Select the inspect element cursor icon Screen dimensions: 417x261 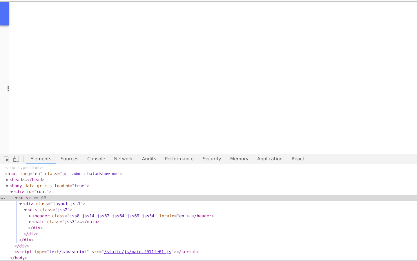pyautogui.click(x=6, y=159)
